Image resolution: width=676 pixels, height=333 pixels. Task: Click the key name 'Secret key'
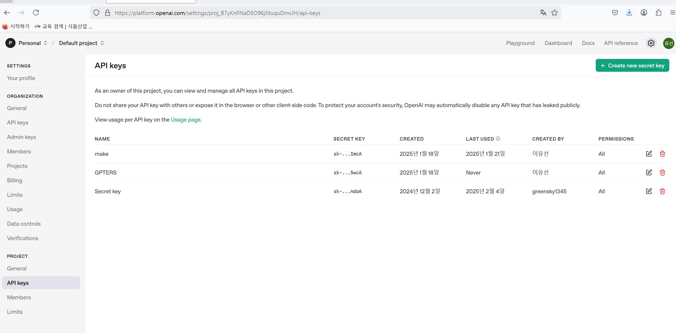point(108,191)
